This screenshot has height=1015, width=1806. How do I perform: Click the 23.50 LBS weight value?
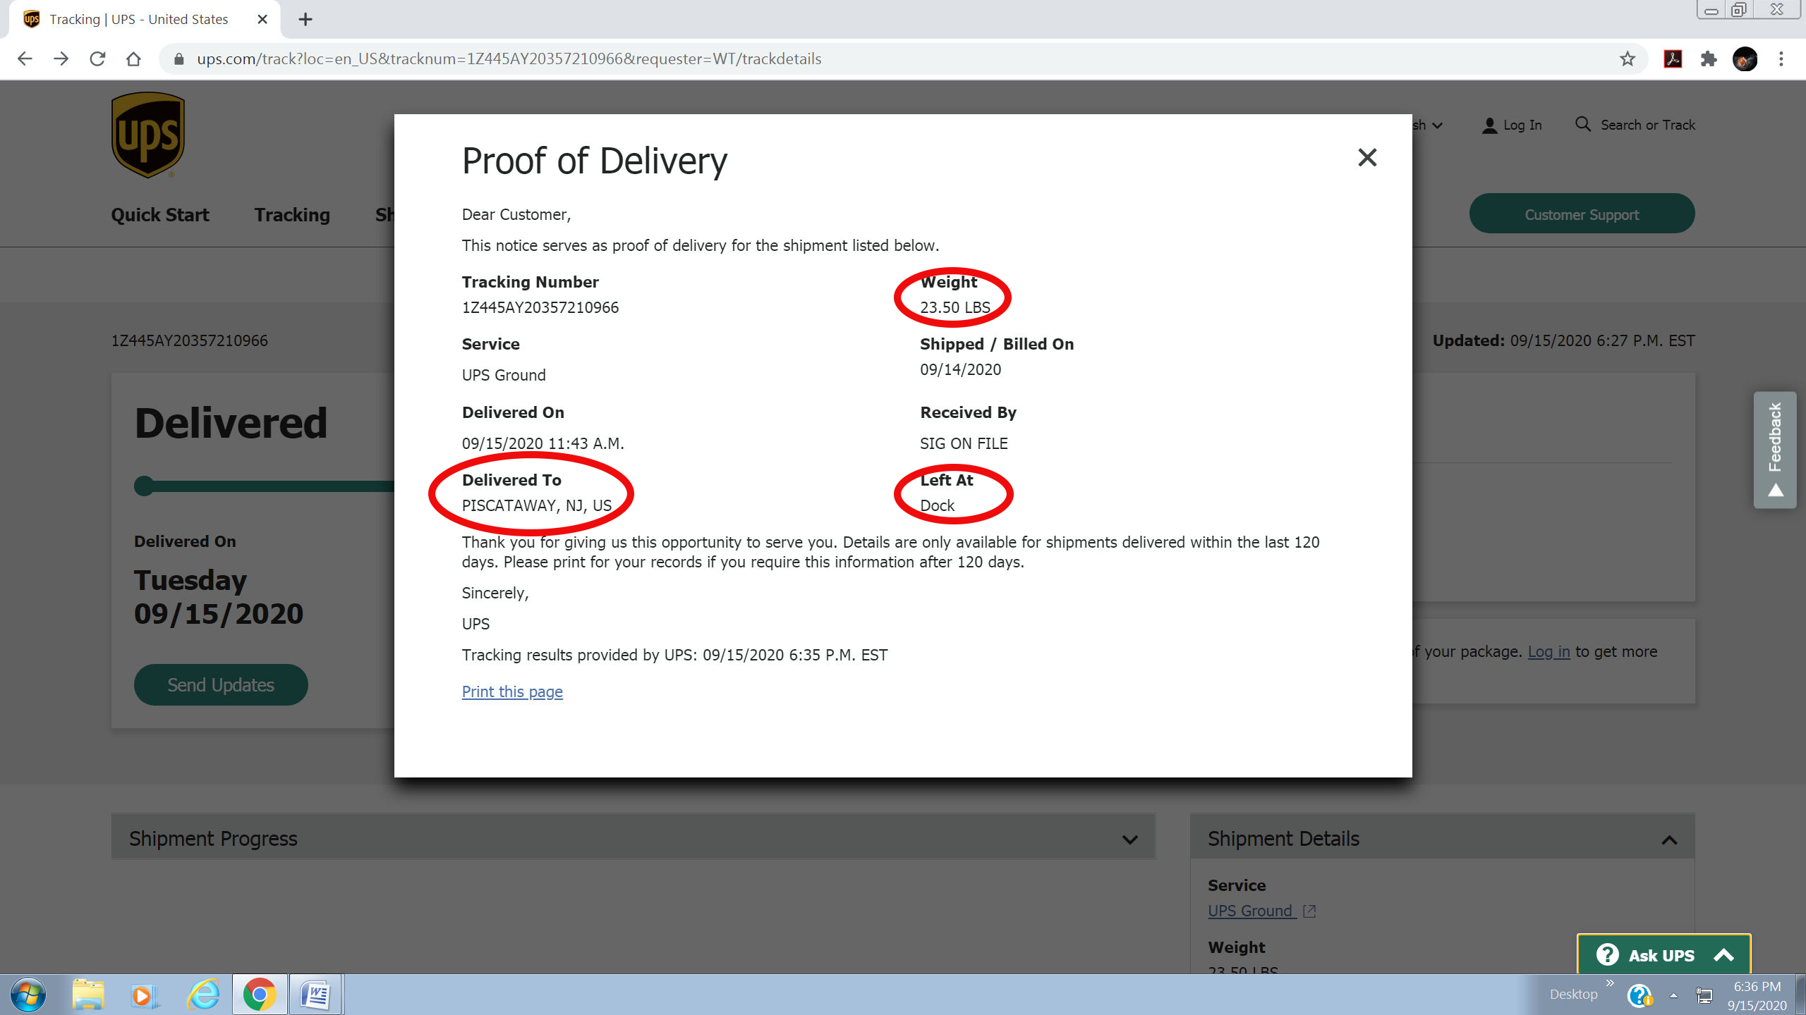coord(955,307)
